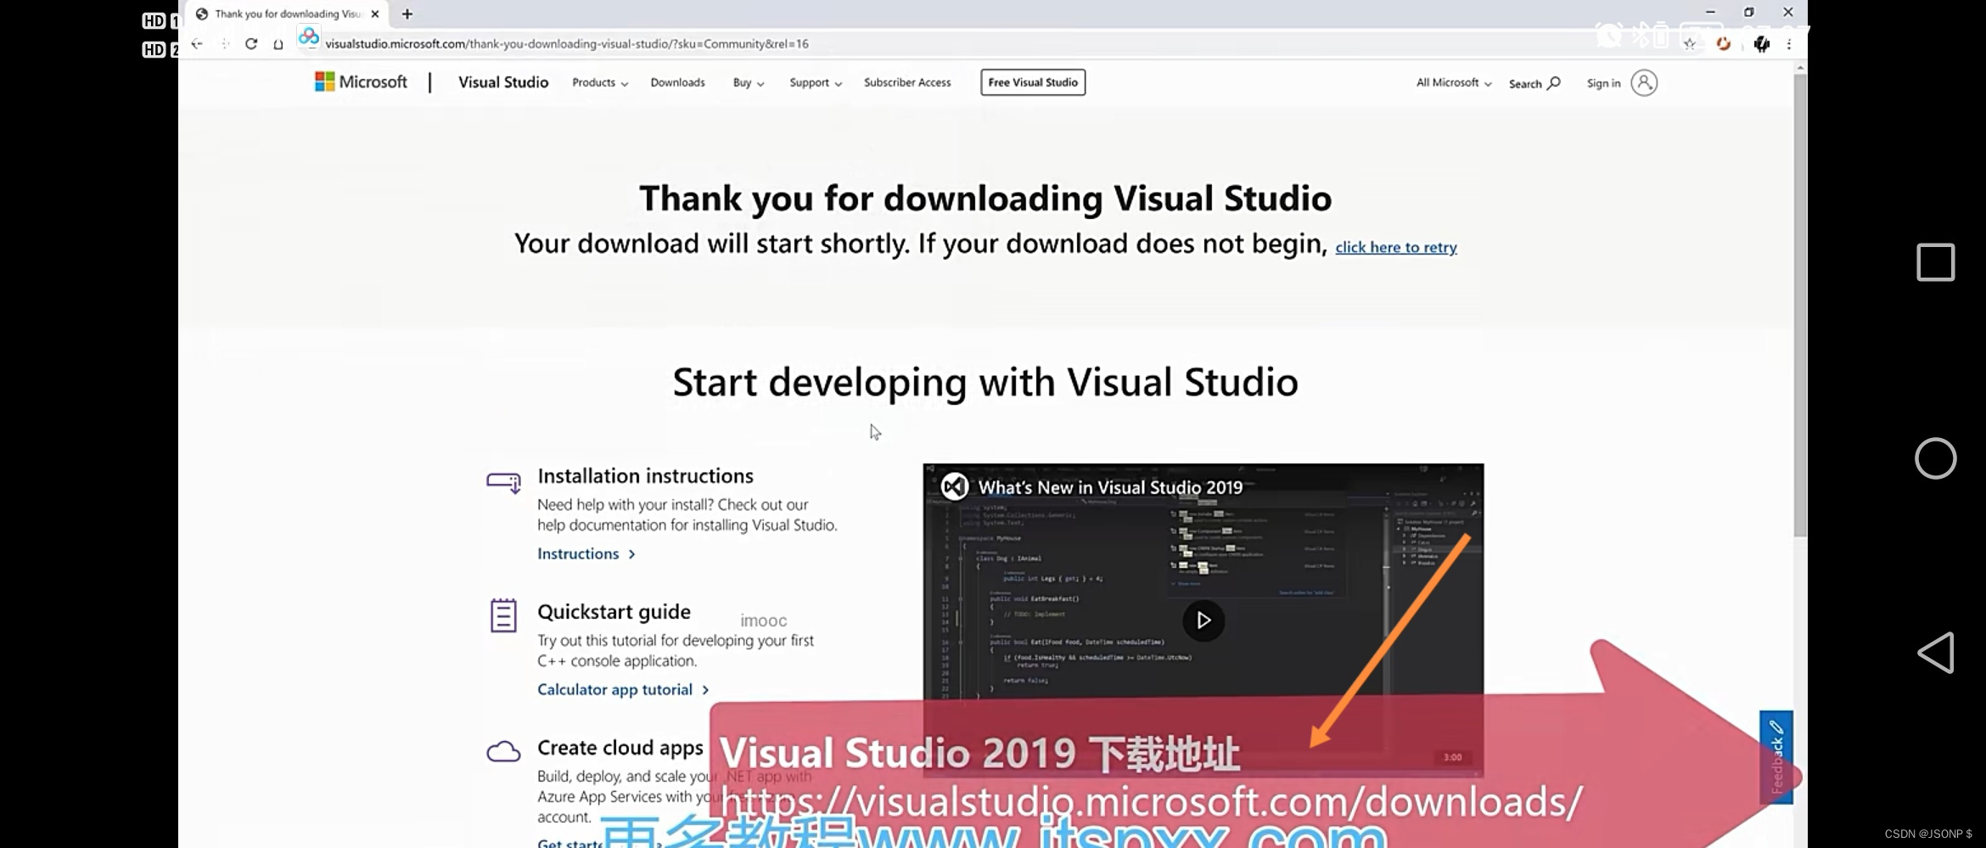Image resolution: width=1986 pixels, height=848 pixels.
Task: Open the Downloads menu item
Action: pos(677,82)
